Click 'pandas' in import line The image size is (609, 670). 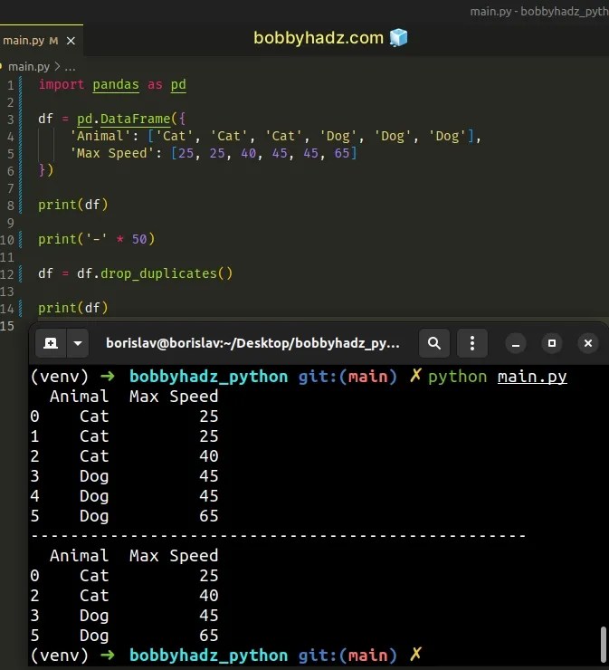(116, 84)
